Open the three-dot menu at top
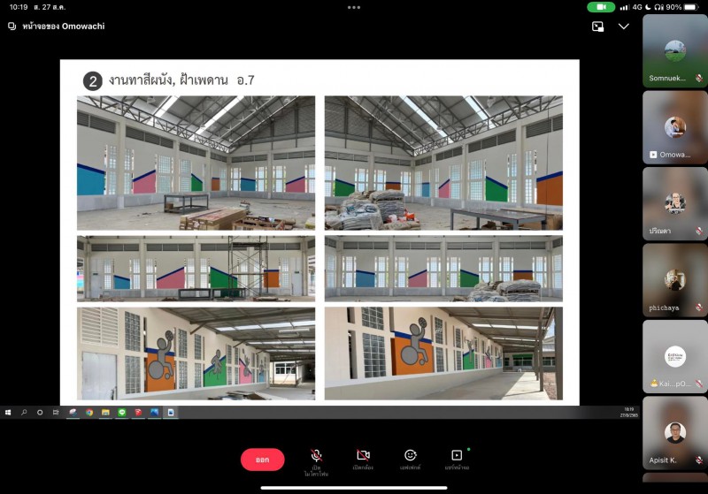This screenshot has height=494, width=708. coord(354,7)
